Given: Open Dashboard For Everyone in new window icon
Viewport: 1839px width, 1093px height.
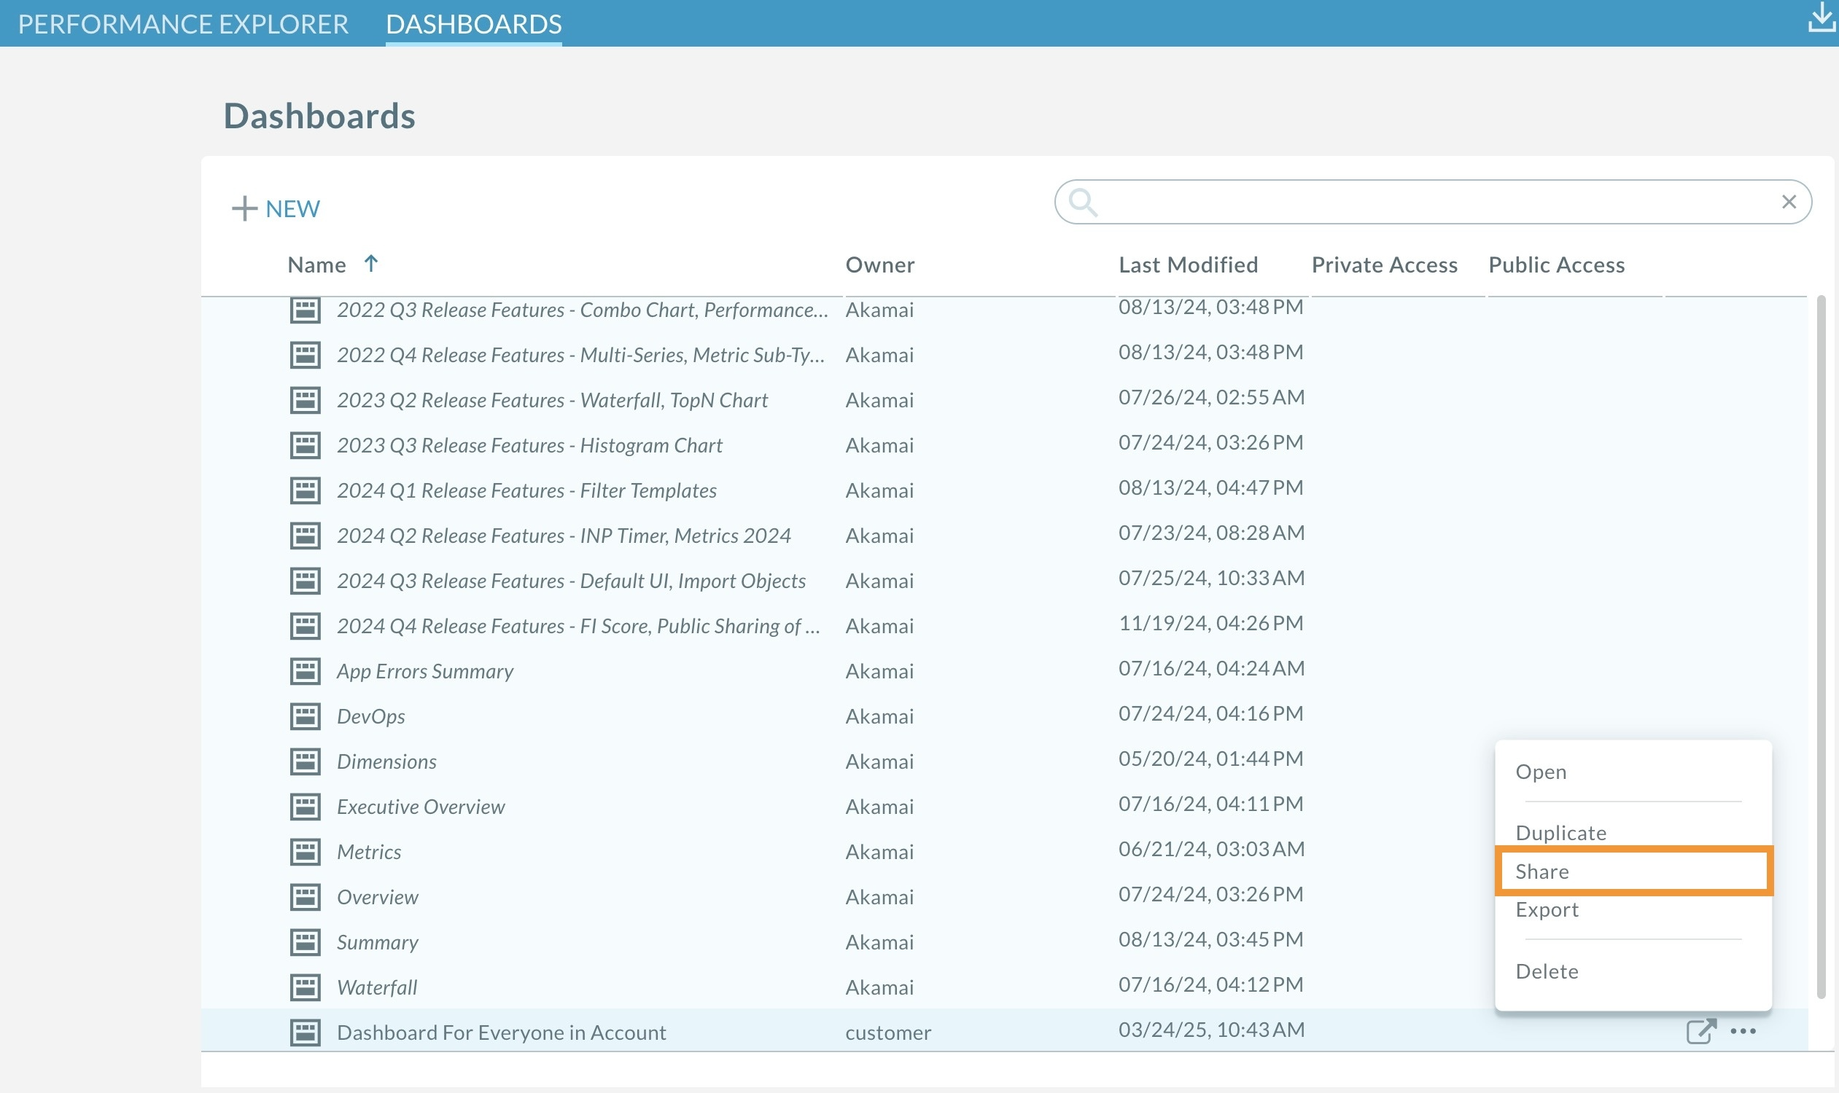Looking at the screenshot, I should point(1701,1031).
